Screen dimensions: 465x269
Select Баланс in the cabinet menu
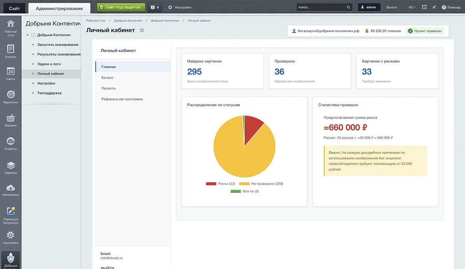click(x=108, y=78)
